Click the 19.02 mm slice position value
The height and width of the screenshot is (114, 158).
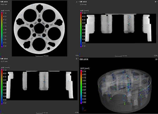coord(4,4)
